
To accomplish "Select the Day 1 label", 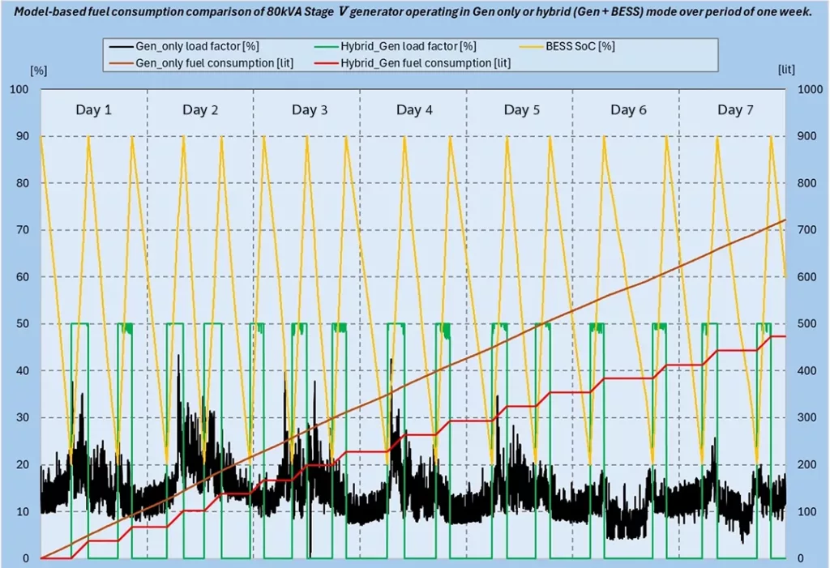I will pos(94,109).
